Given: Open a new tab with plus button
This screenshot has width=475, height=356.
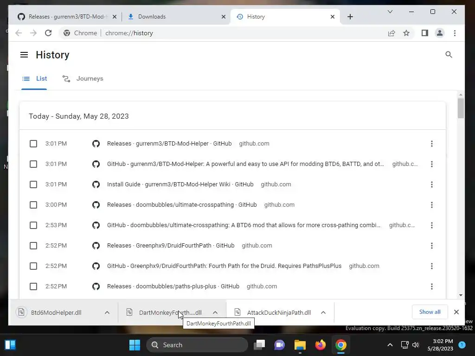Looking at the screenshot, I should tap(350, 17).
